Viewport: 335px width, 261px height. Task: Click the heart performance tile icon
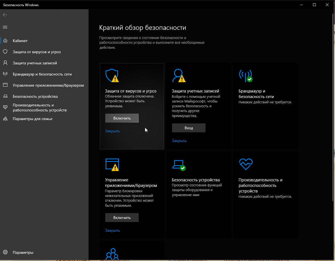click(246, 164)
